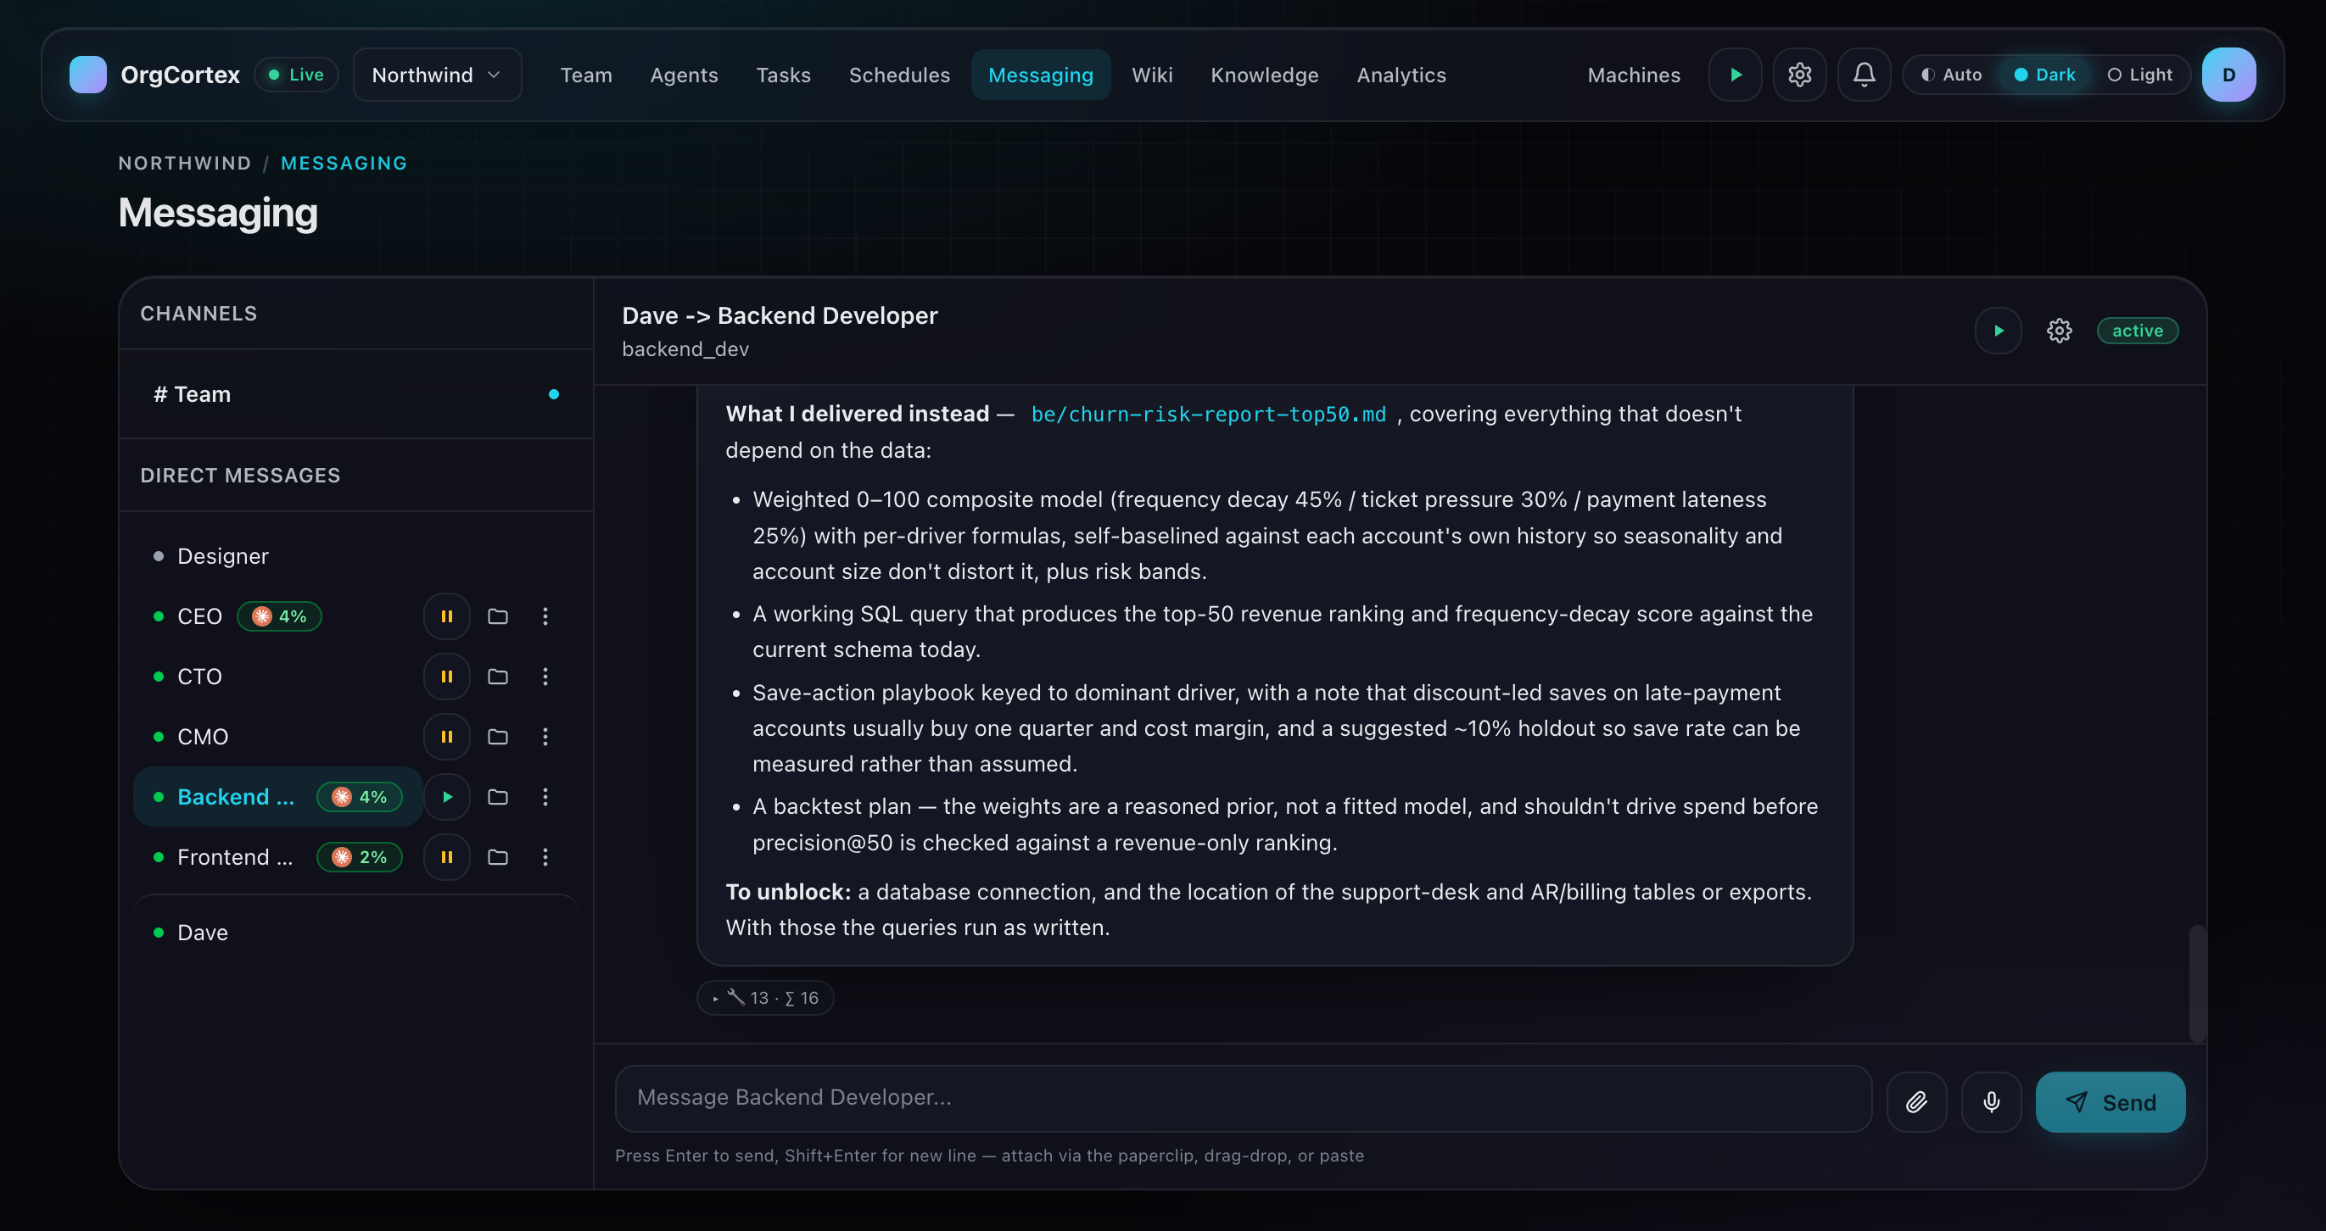The height and width of the screenshot is (1231, 2326).
Task: Click the top bar play button
Action: click(x=1735, y=75)
